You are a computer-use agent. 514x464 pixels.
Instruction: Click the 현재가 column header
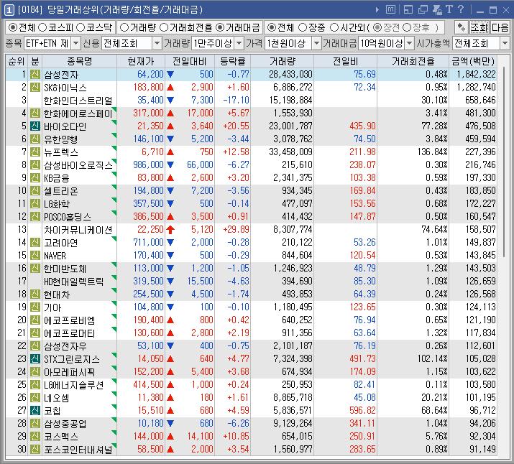(141, 61)
